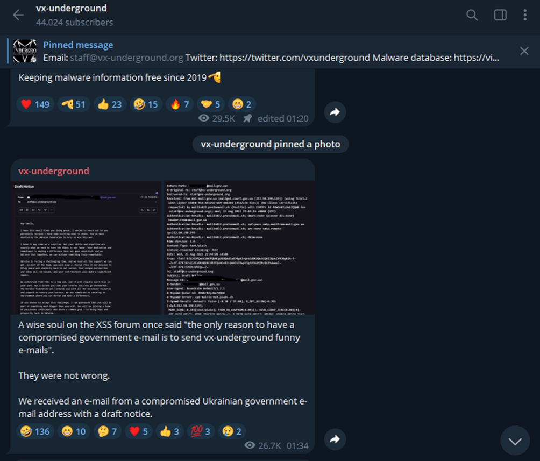Viewport: 540px width, 461px height.
Task: Open the three-dot more options menu
Action: [x=525, y=15]
